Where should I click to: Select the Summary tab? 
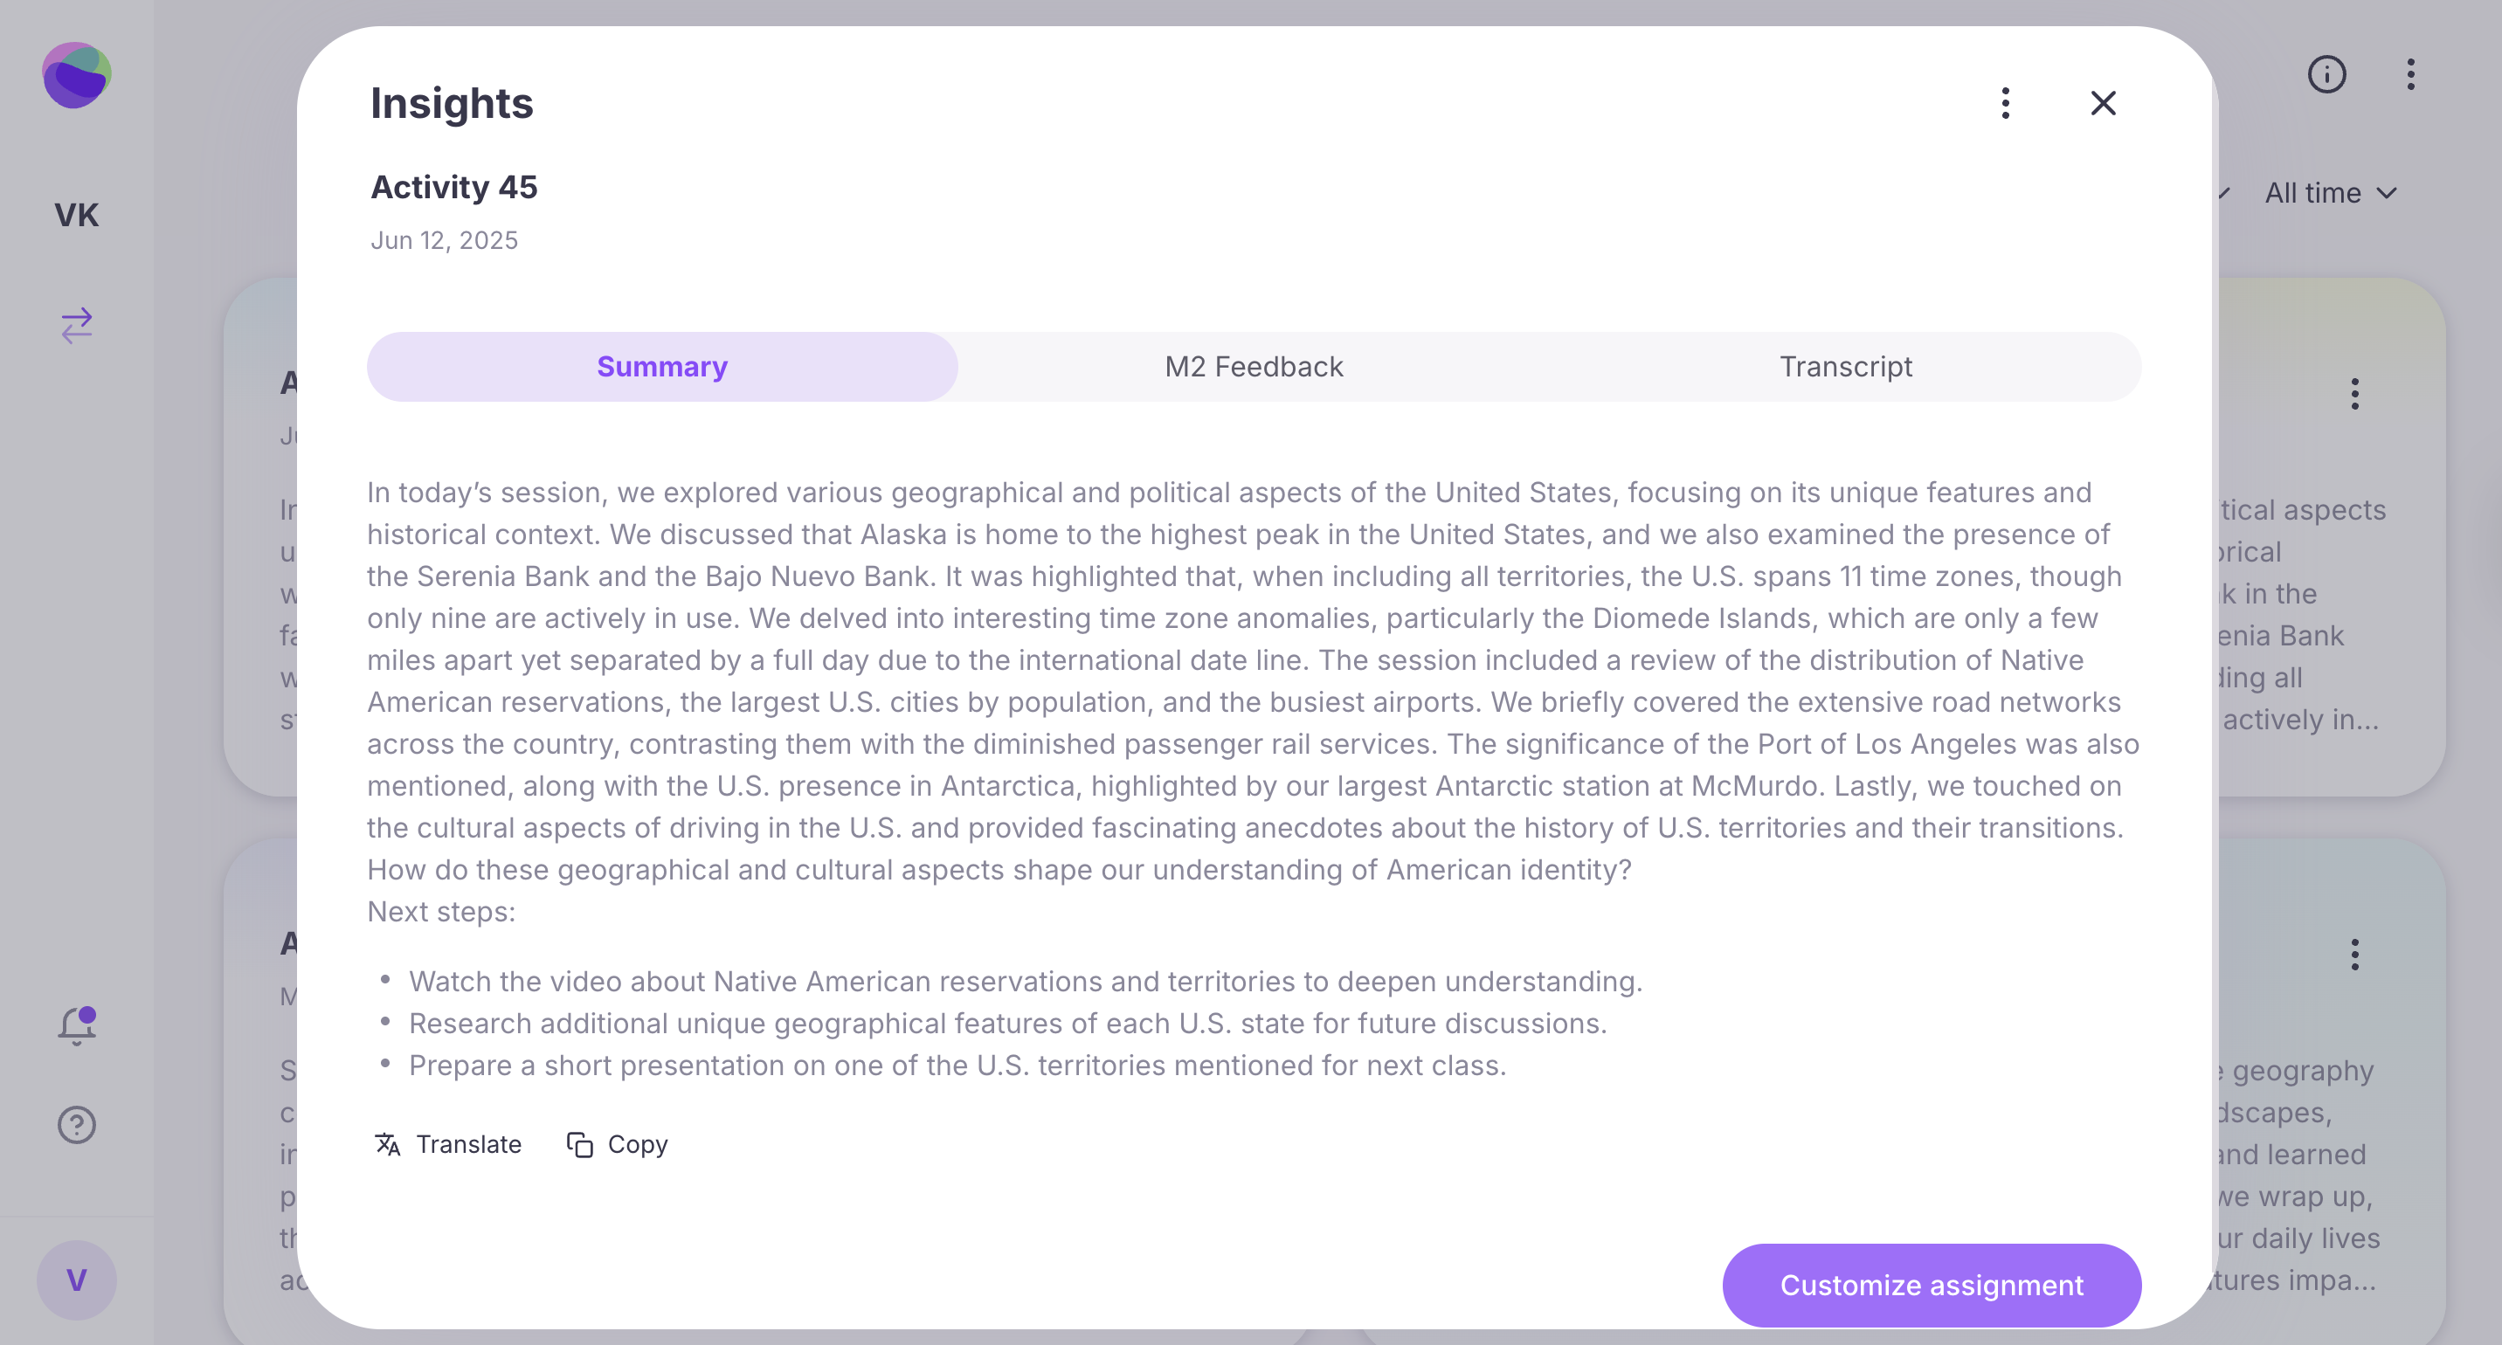pyautogui.click(x=661, y=367)
